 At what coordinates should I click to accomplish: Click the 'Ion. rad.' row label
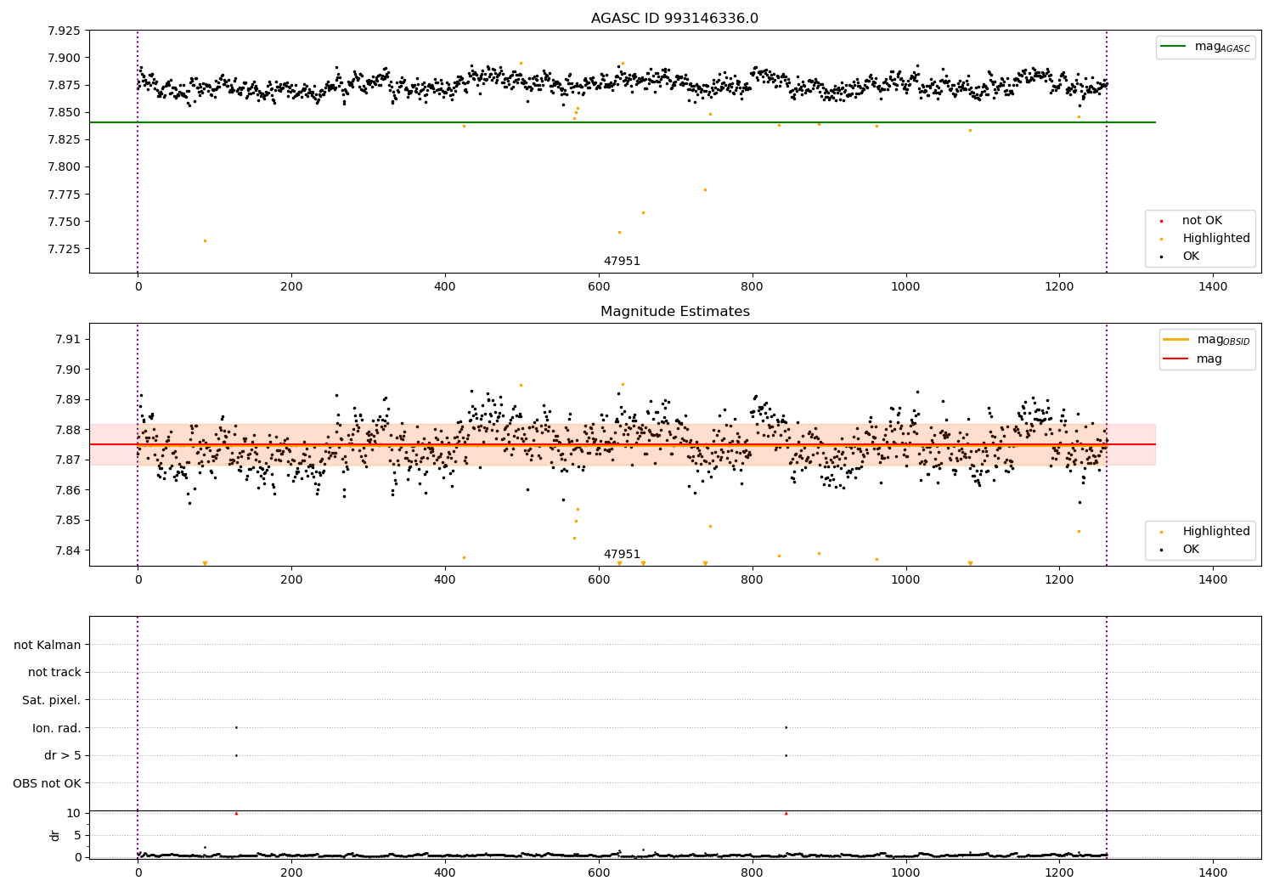(57, 728)
